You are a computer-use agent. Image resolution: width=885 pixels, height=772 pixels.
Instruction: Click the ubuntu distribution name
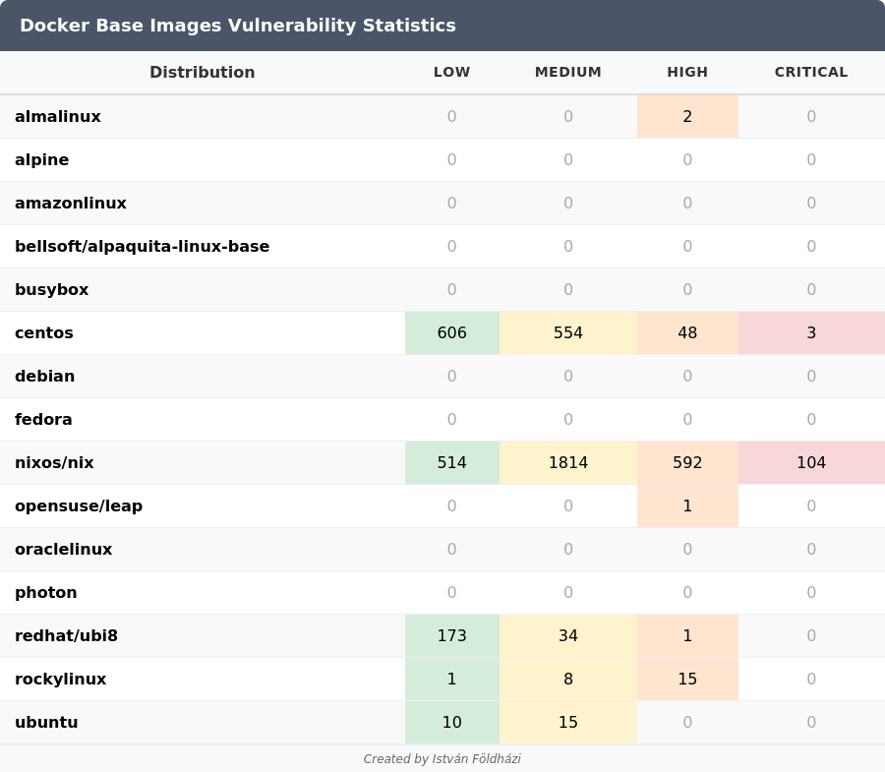(46, 723)
